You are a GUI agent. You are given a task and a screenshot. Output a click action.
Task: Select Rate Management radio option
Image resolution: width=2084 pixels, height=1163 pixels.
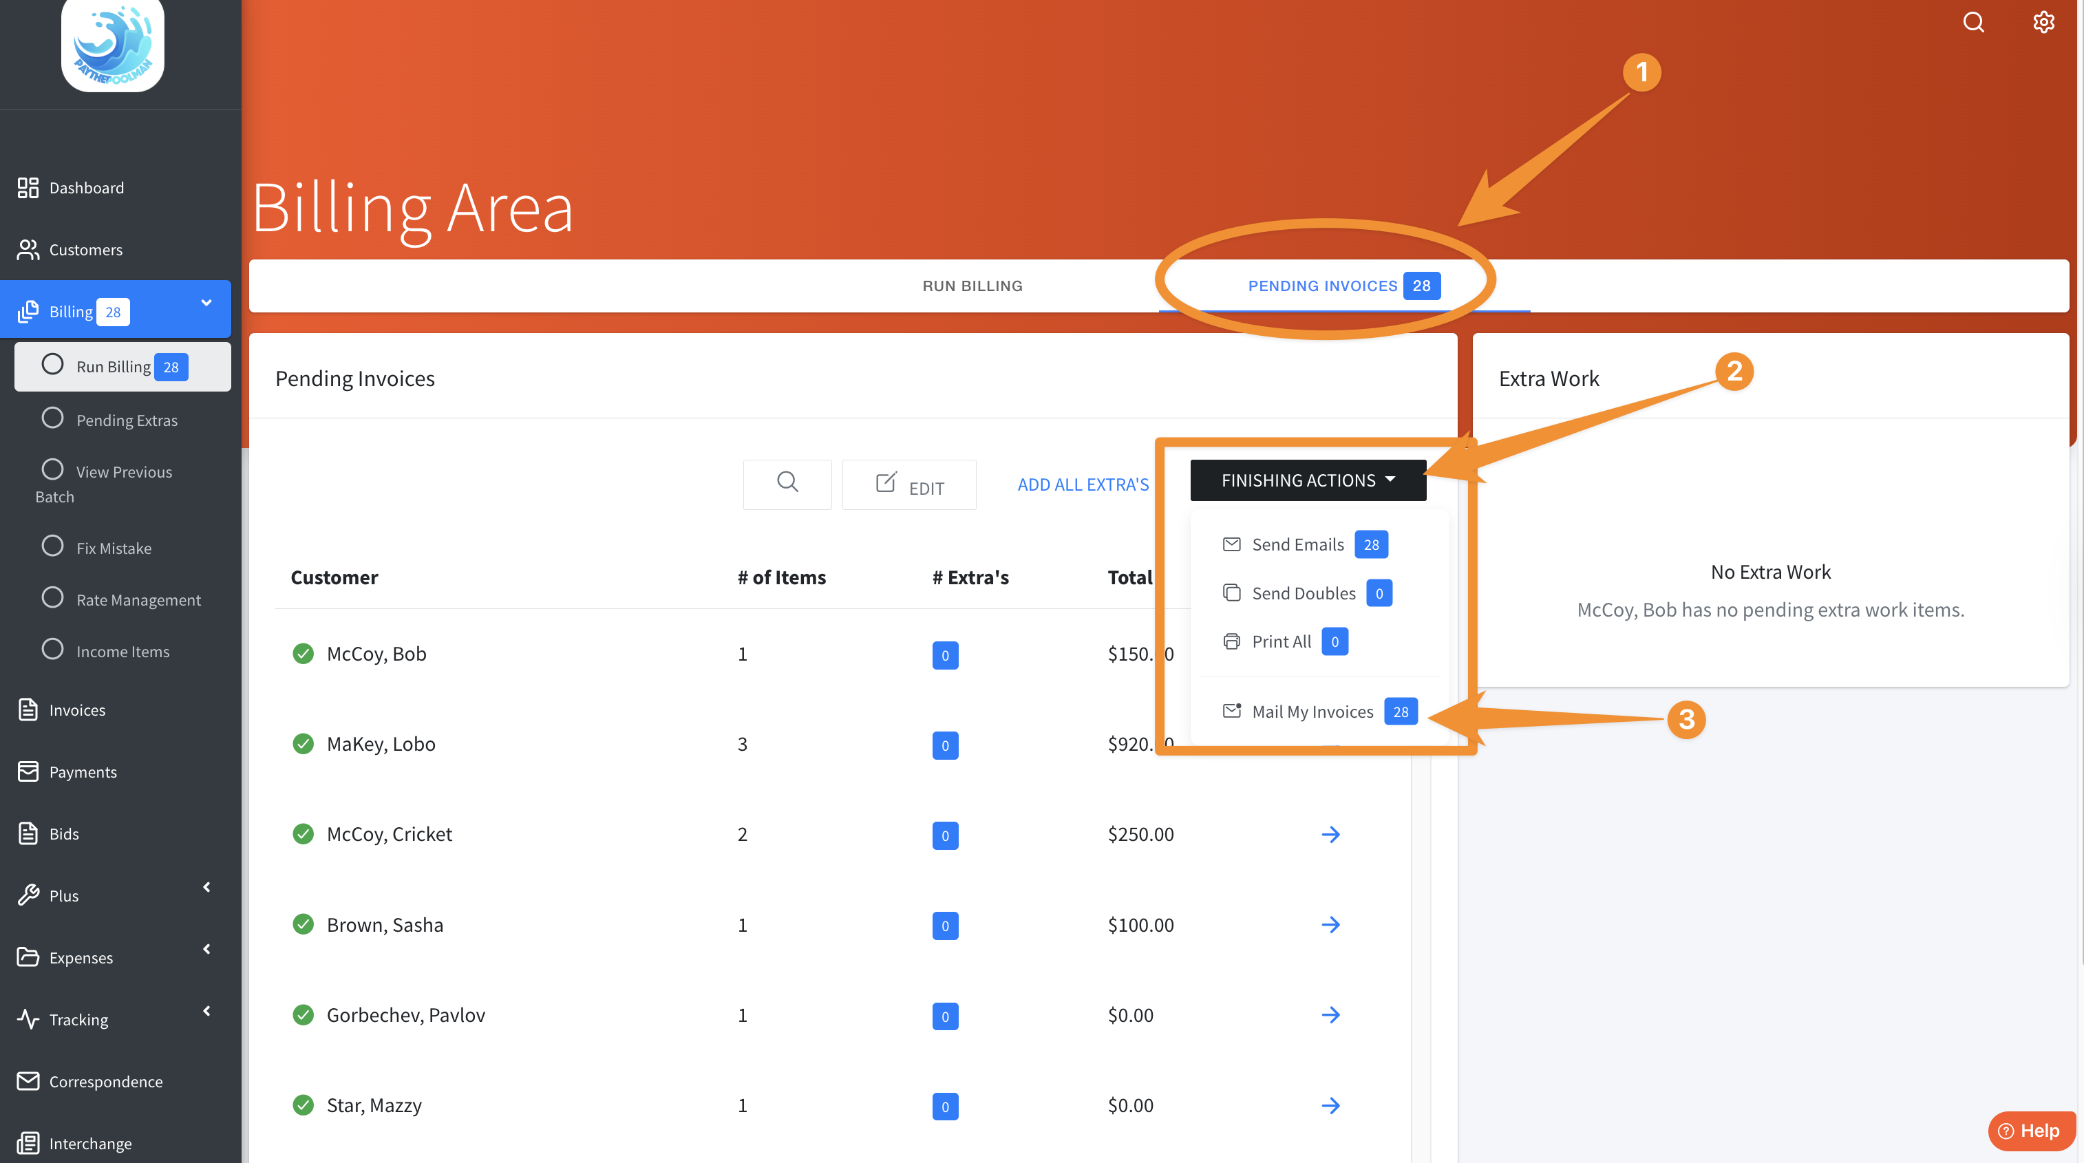click(52, 599)
